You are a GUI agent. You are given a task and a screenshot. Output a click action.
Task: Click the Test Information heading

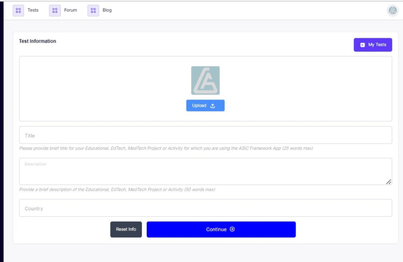coord(38,41)
